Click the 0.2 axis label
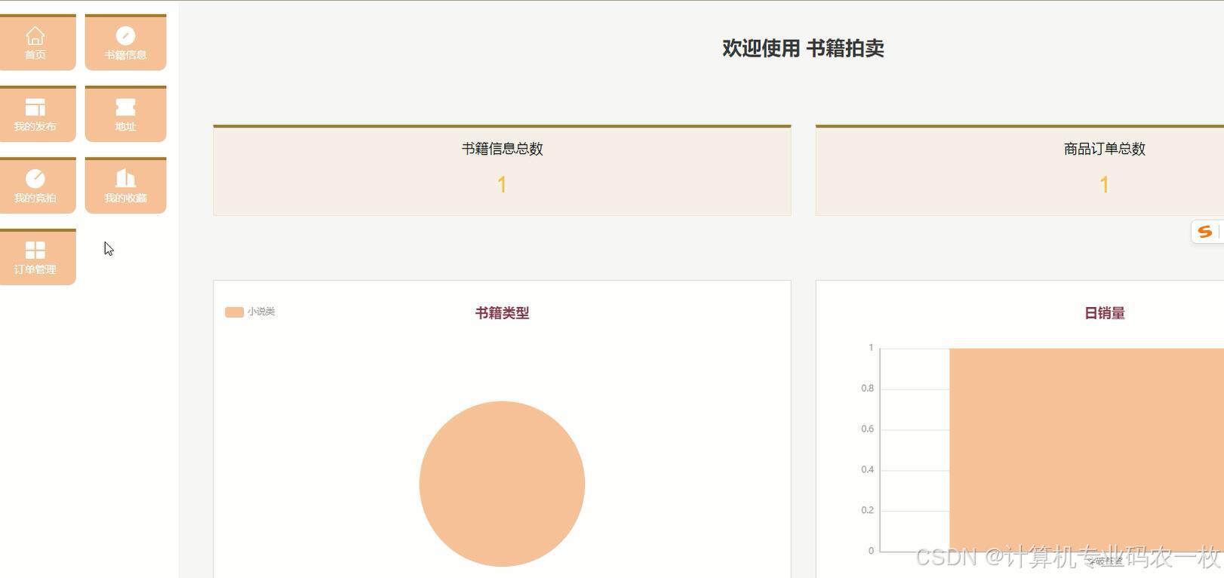This screenshot has height=578, width=1224. coord(867,511)
